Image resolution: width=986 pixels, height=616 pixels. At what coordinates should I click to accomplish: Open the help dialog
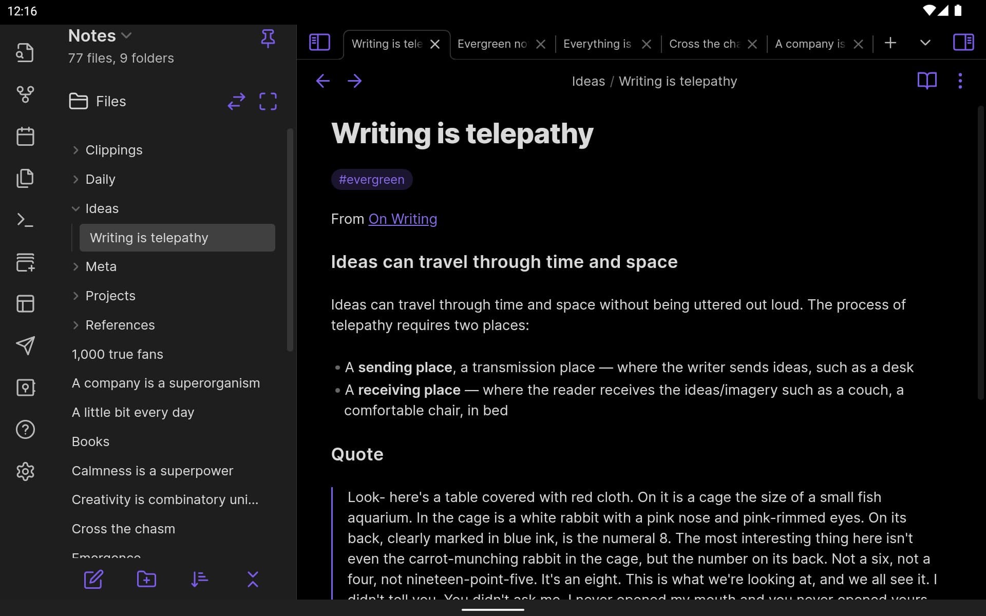[x=25, y=430]
